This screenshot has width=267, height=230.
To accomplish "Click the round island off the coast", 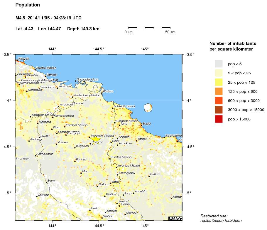I will click(148, 108).
